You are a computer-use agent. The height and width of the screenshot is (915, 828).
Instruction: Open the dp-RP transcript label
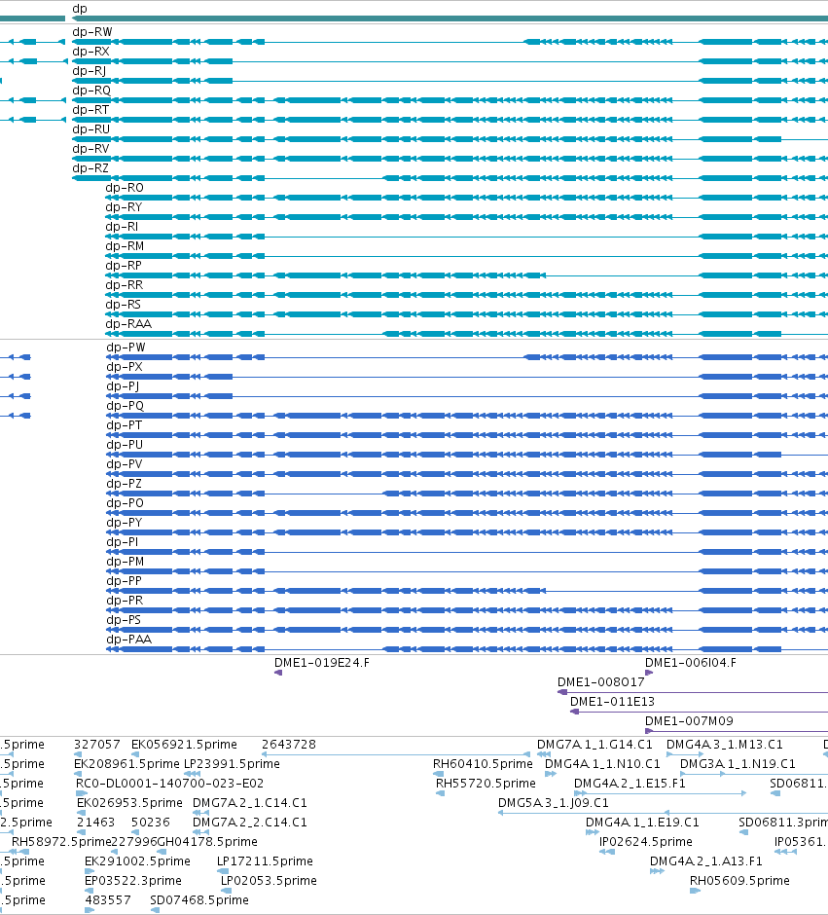coord(124,266)
